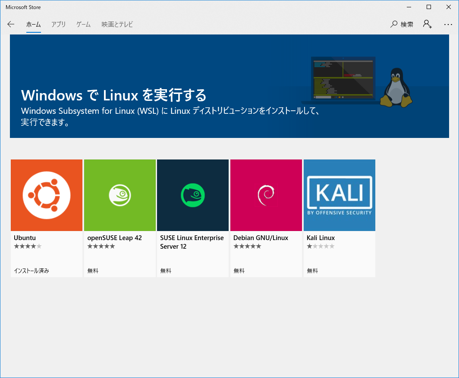Click the Ubuntu star rating
Viewport: 459px width, 378px height.
[28, 247]
